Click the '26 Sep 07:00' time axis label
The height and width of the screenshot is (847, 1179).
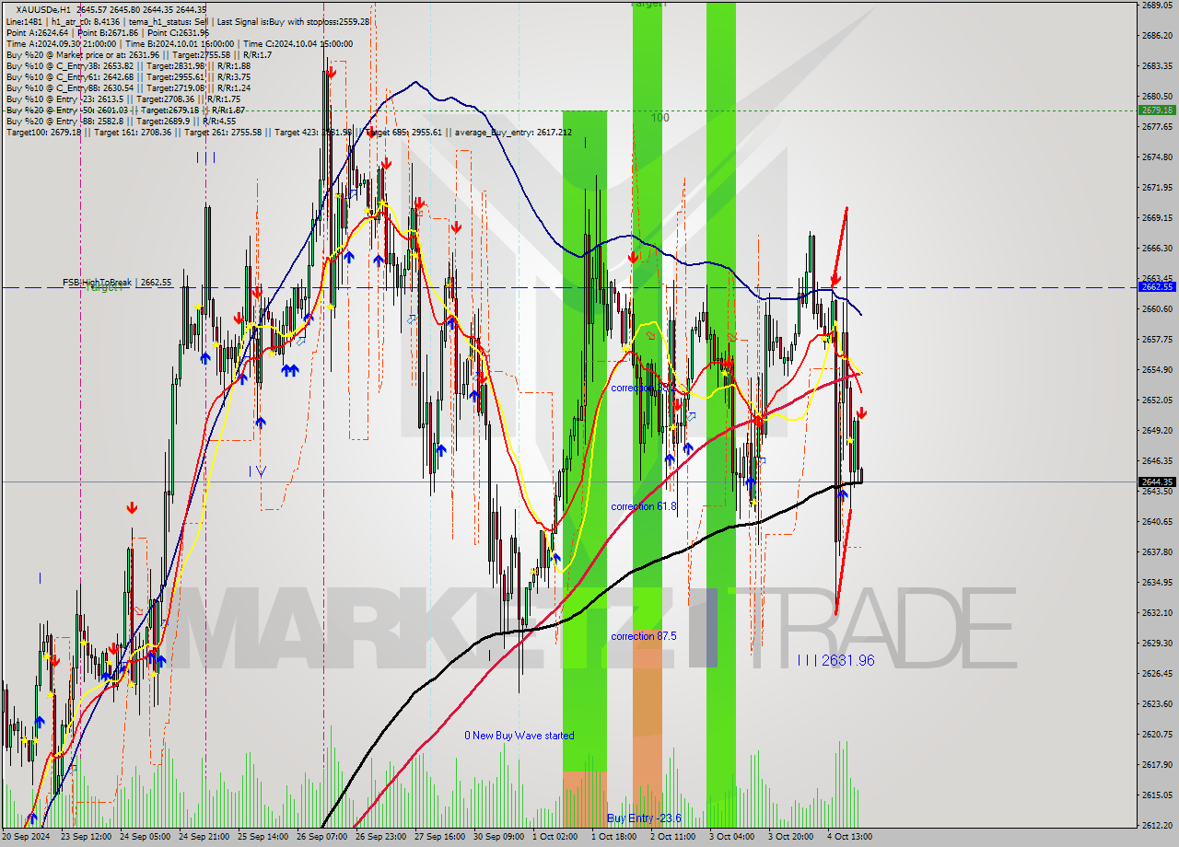322,837
